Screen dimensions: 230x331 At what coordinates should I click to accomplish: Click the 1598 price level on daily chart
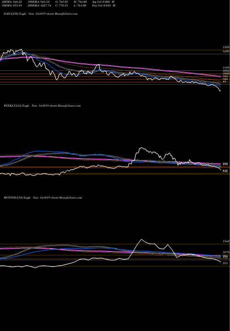[x=226, y=47]
